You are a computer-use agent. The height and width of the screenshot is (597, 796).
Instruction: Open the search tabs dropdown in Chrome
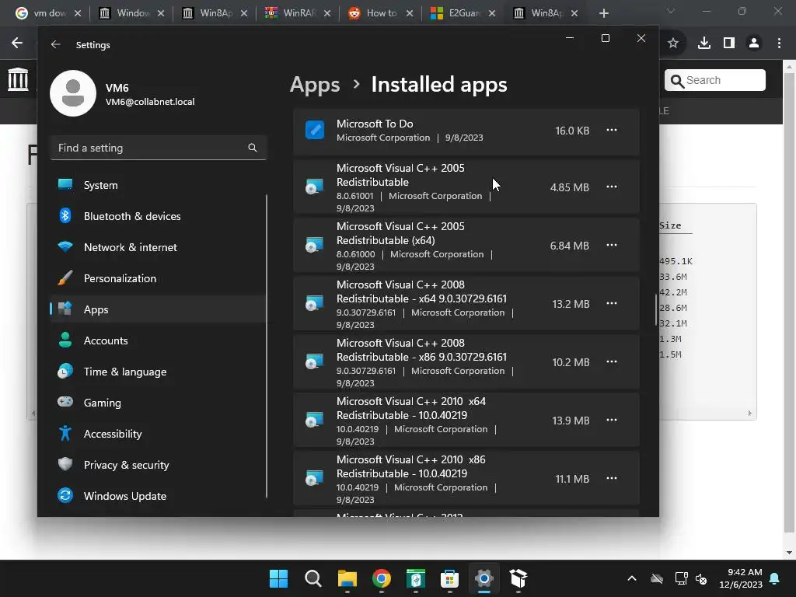point(671,11)
